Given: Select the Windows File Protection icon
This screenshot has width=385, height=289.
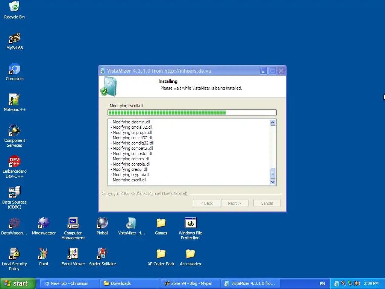Looking at the screenshot, I should tap(190, 228).
